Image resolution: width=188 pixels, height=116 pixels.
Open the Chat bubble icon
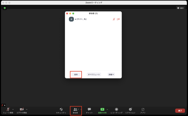coord(89,109)
